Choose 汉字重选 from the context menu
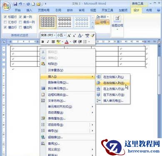This screenshot has width=162, height=156. [x=67, y=70]
